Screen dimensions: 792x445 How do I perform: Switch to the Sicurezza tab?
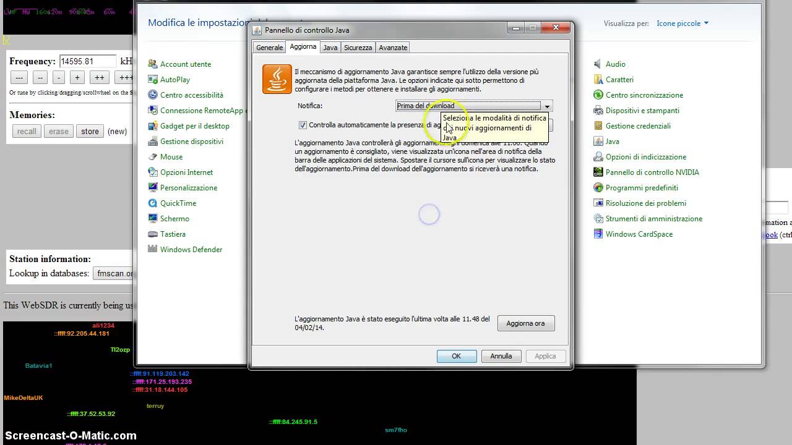[358, 48]
